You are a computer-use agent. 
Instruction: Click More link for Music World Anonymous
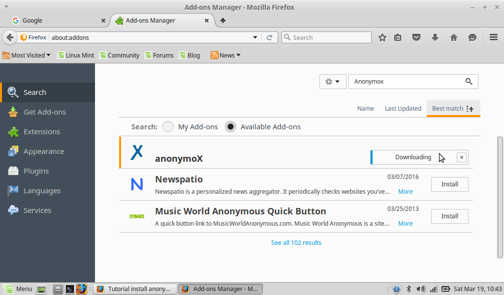coord(406,224)
